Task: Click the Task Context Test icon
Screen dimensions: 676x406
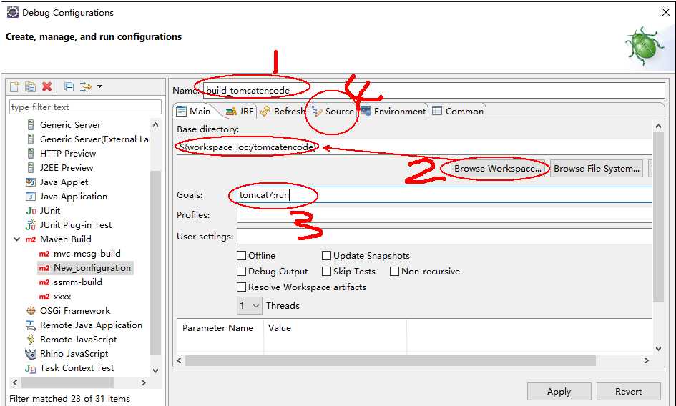Action: (x=31, y=368)
